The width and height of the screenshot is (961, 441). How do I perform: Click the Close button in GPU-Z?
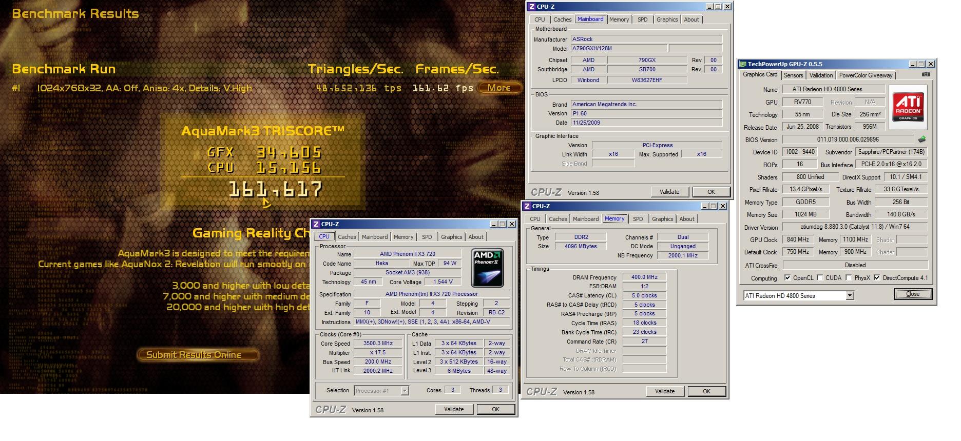(913, 294)
